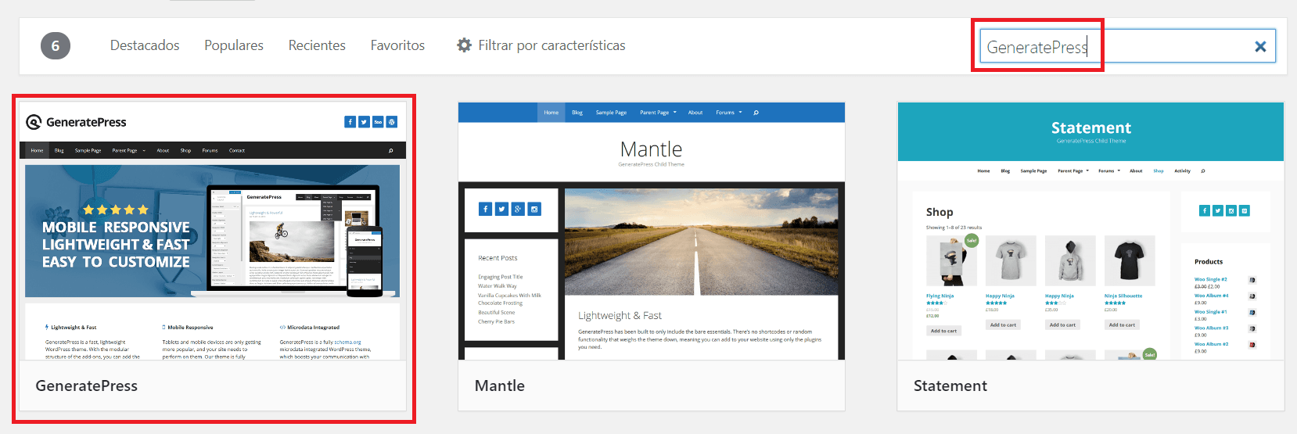Click Woo Album #4 in Statement products list
This screenshot has height=434, width=1297.
(x=1211, y=296)
